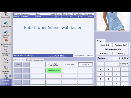Click Originalpreis column header
The height and width of the screenshot is (98, 131).
pos(89,14)
